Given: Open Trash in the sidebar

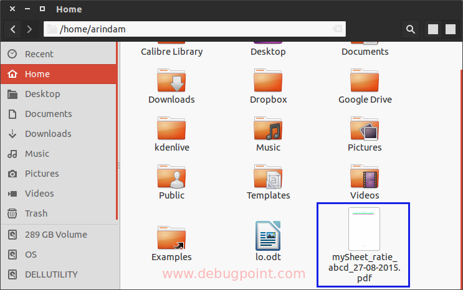Looking at the screenshot, I should (x=59, y=213).
